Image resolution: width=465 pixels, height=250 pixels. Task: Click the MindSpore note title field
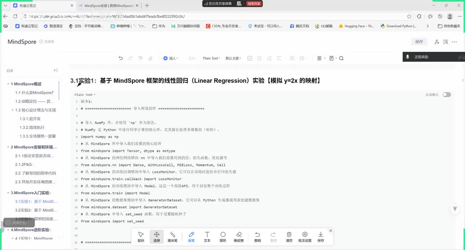[22, 42]
